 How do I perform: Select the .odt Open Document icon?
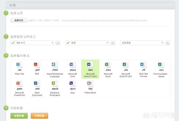[37, 84]
